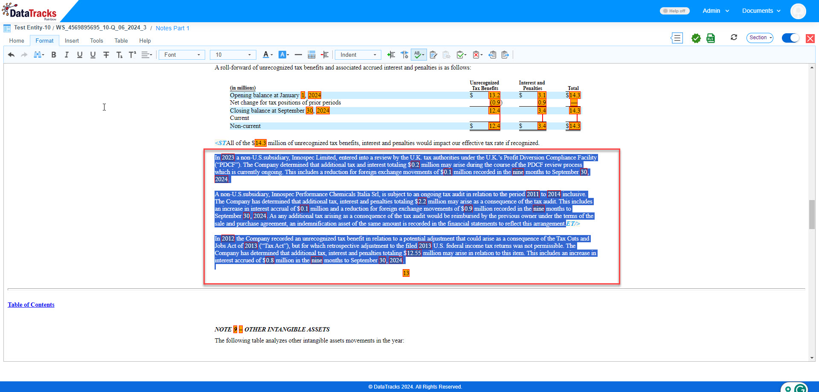Open the Table tab
819x392 pixels.
121,41
